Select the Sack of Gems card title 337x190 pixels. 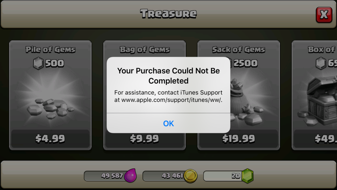pos(238,50)
